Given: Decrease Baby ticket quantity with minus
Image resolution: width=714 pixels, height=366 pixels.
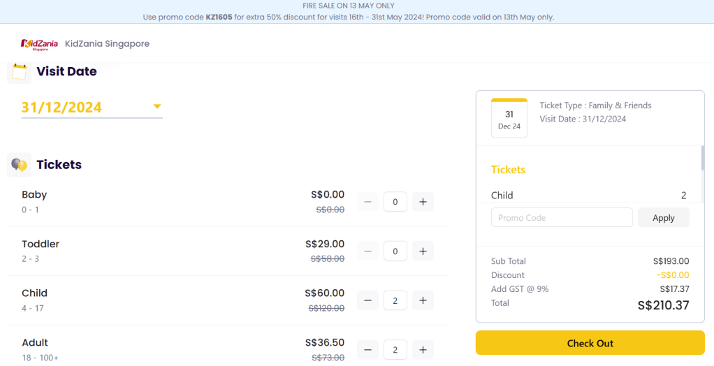Looking at the screenshot, I should coord(368,202).
